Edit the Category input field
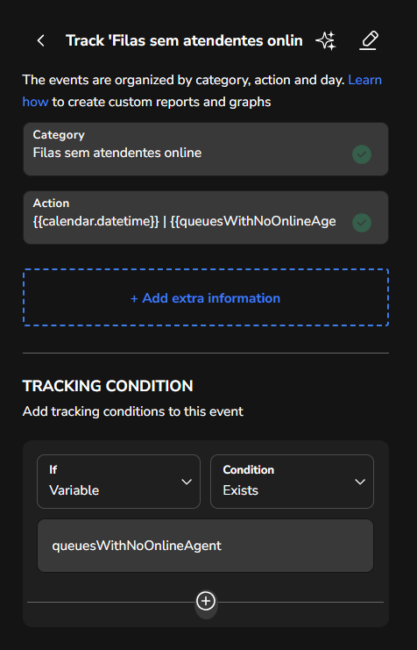This screenshot has height=650, width=417. tap(206, 149)
